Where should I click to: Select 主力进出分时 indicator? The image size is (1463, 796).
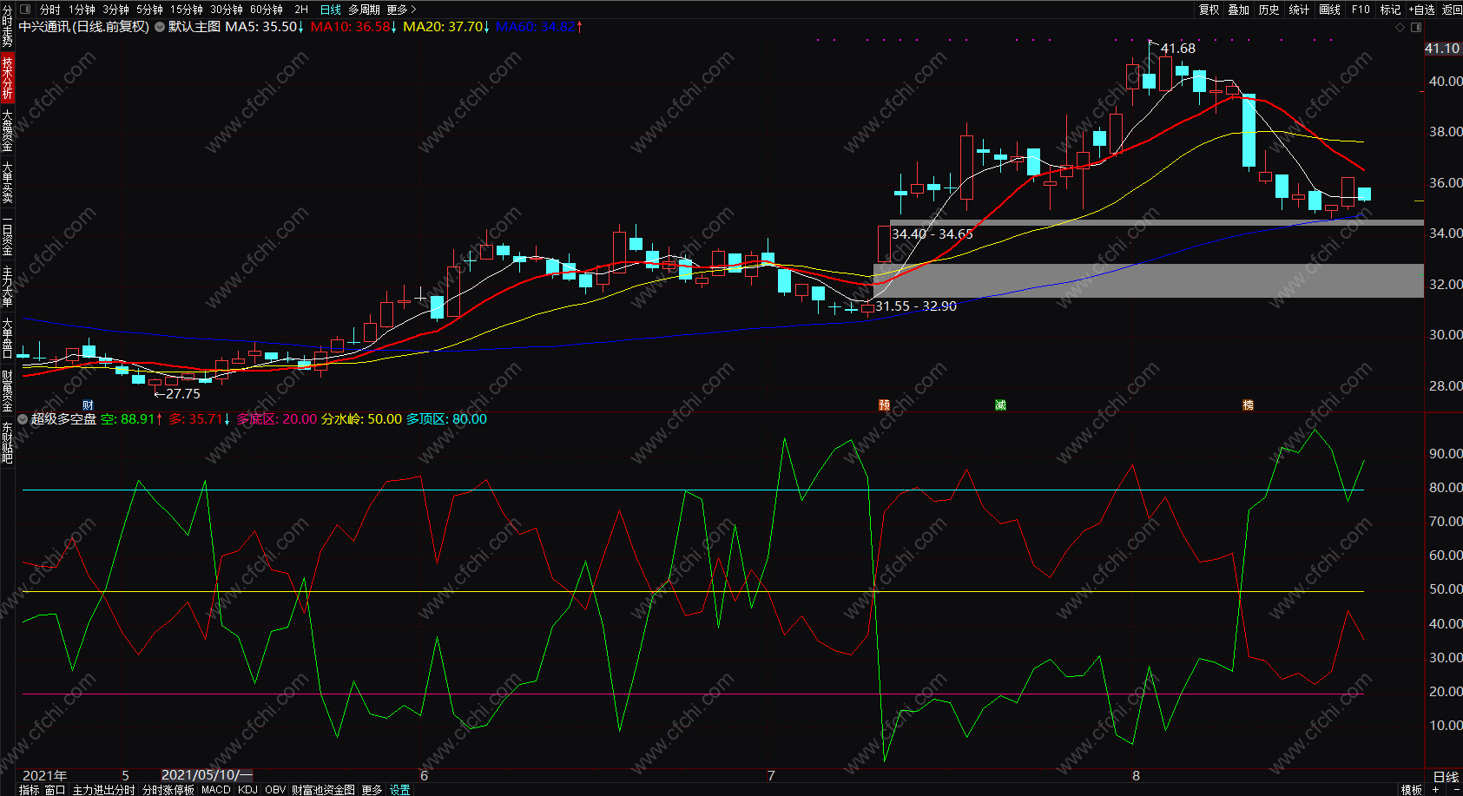click(103, 790)
